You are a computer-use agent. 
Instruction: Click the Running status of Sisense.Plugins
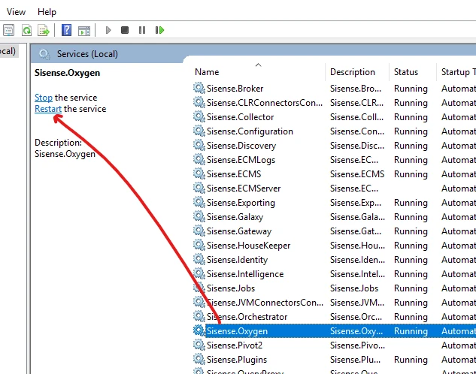(411, 360)
